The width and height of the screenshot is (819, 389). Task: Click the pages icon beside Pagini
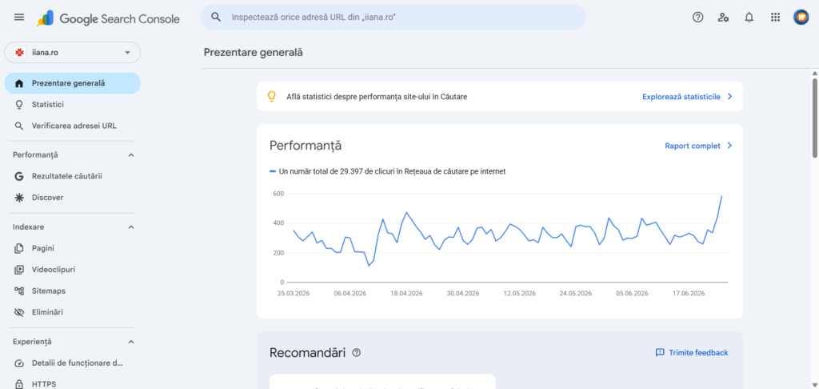(19, 248)
